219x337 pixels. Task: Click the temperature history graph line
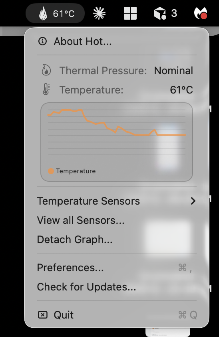point(117,123)
